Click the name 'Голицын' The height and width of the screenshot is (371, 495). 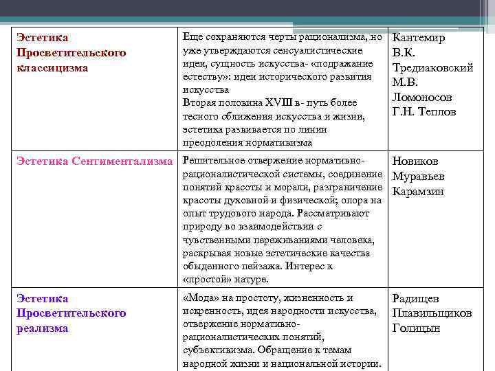416,328
